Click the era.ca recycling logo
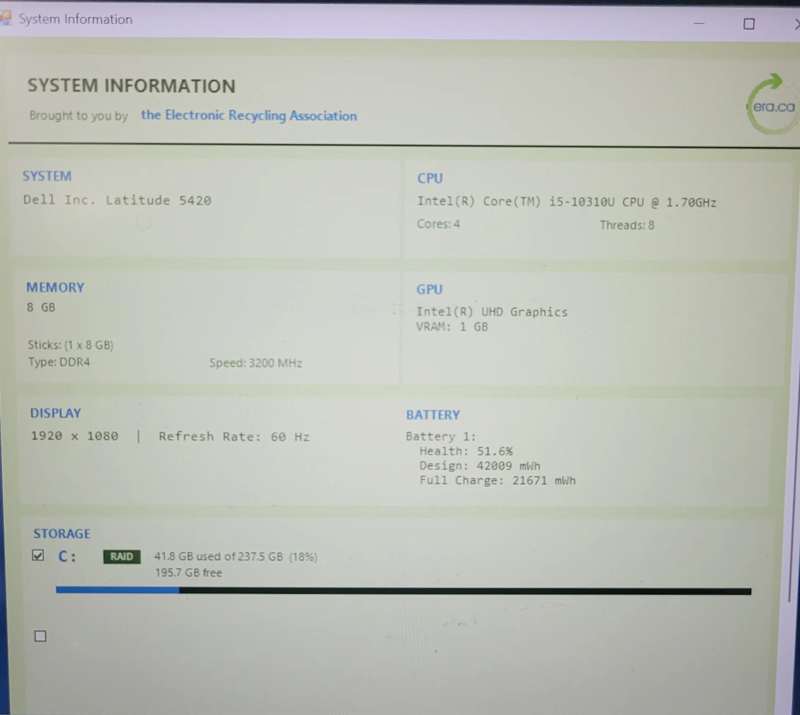This screenshot has width=800, height=715. (771, 104)
